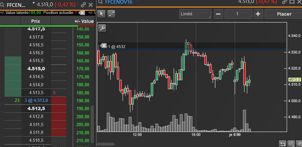Click price row 4.516,5
This screenshot has width=302, height=147.
(x=36, y=45)
